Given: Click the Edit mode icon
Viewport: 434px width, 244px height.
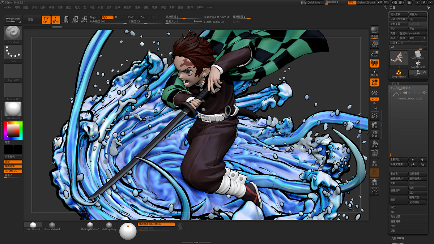Looking at the screenshot, I should point(46,20).
